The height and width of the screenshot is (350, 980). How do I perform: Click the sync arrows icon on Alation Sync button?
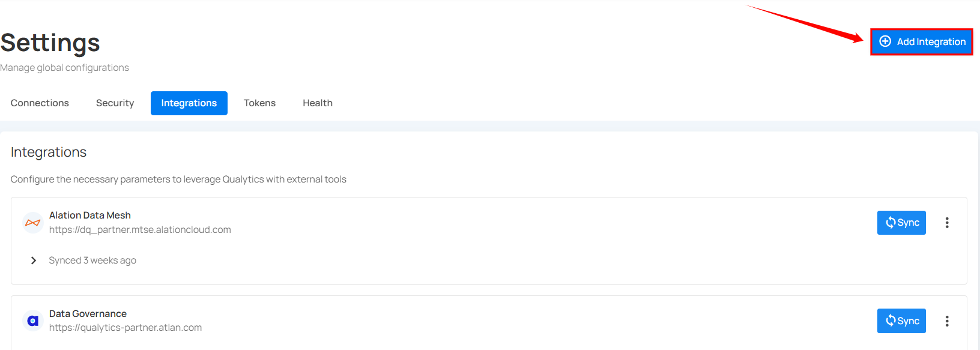(890, 222)
